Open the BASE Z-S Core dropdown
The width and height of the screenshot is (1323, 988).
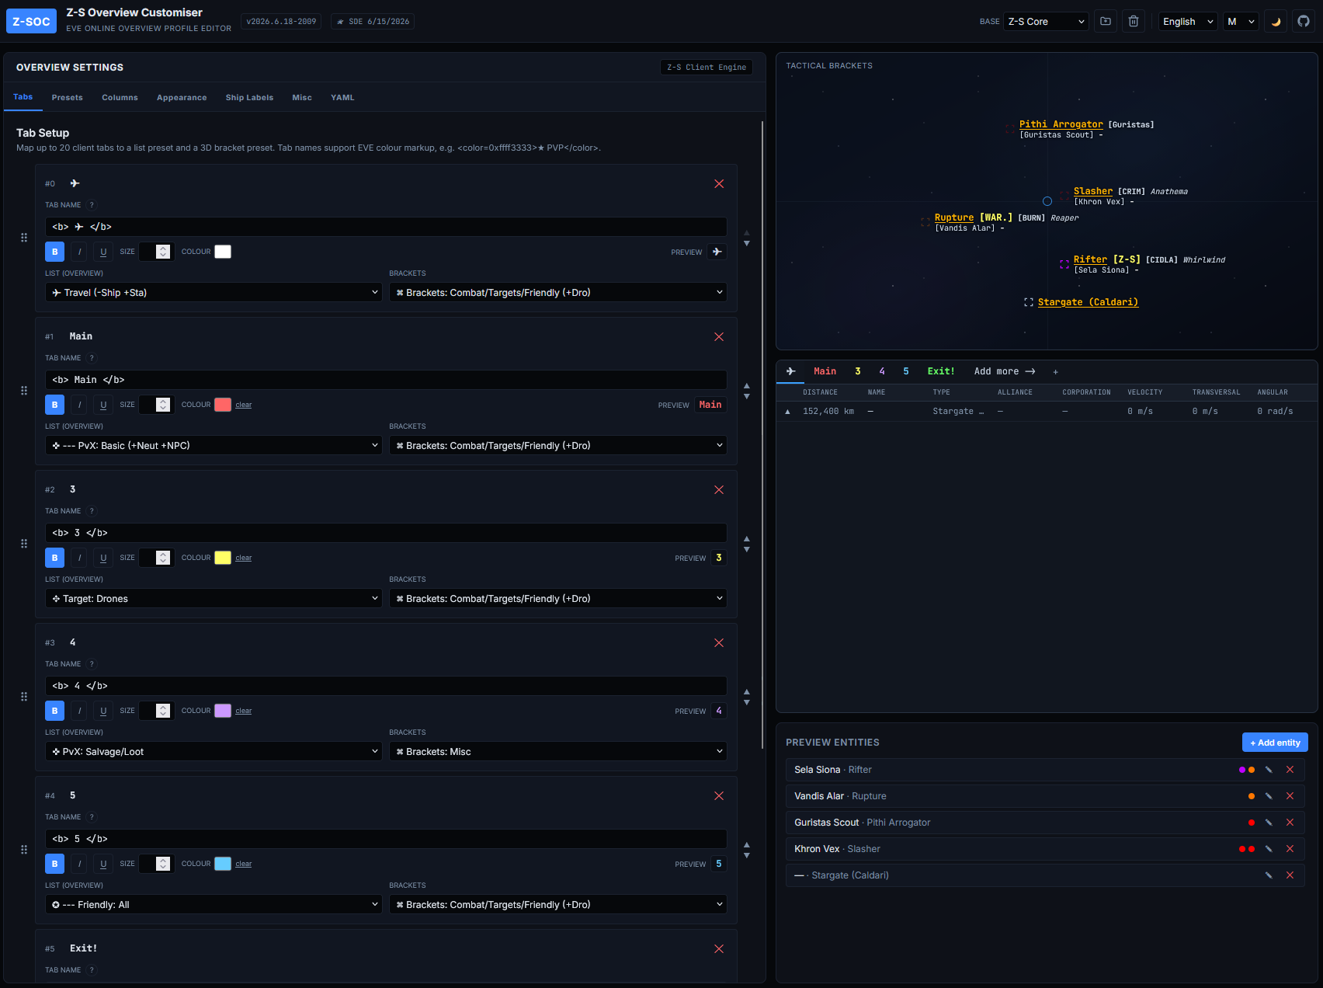1046,22
